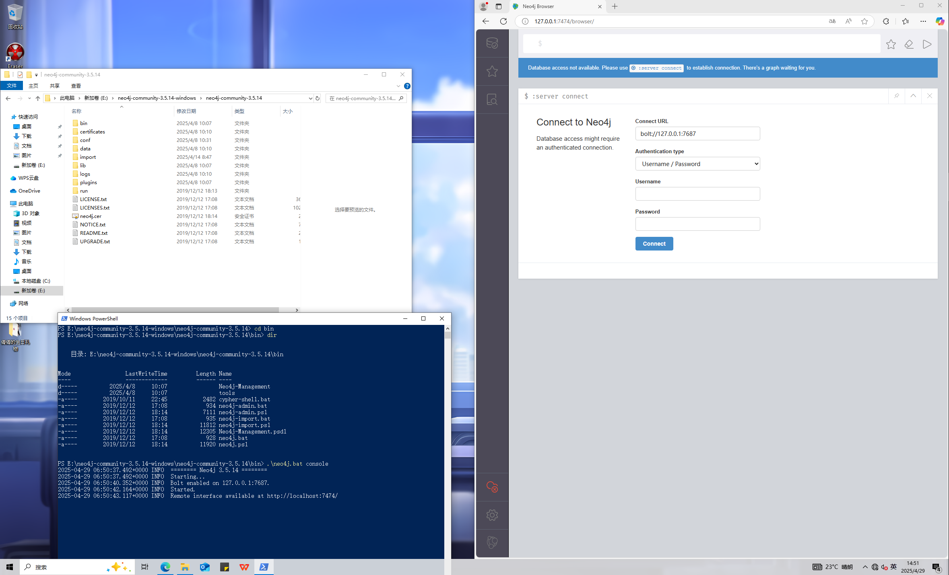The width and height of the screenshot is (949, 575).
Task: Open WPS Office from taskbar
Action: pos(244,567)
